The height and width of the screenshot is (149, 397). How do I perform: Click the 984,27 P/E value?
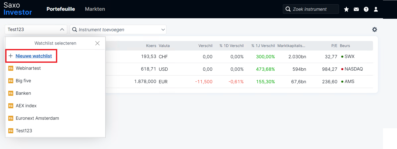pyautogui.click(x=330, y=69)
